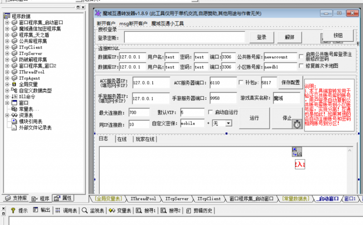Expand the 自定义数据类型 tree node
Image resolution: width=363 pixels, height=225 pixels.
[7, 91]
